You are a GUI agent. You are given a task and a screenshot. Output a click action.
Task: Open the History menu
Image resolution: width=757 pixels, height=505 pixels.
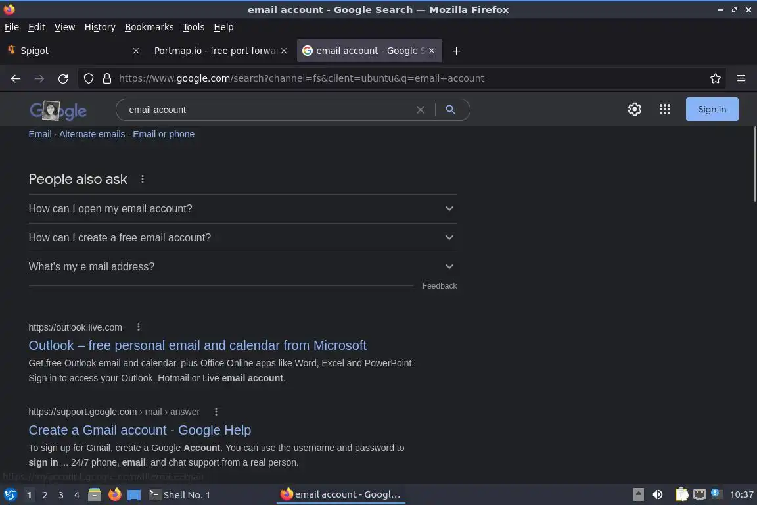point(100,27)
